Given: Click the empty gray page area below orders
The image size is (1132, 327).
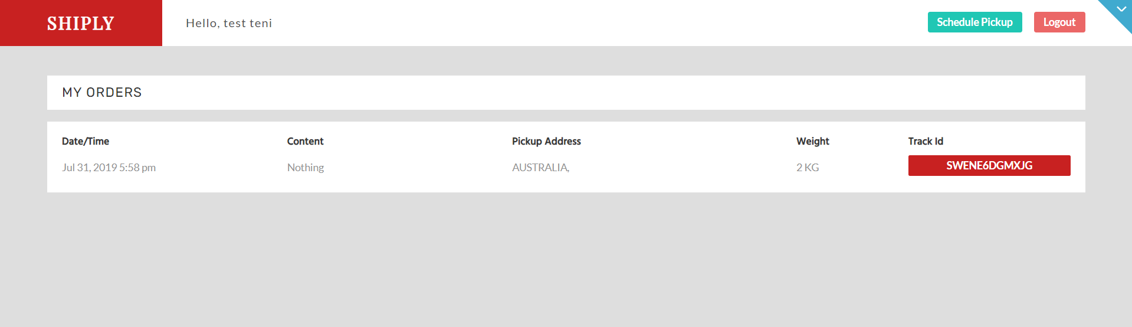Looking at the screenshot, I should tap(566, 260).
